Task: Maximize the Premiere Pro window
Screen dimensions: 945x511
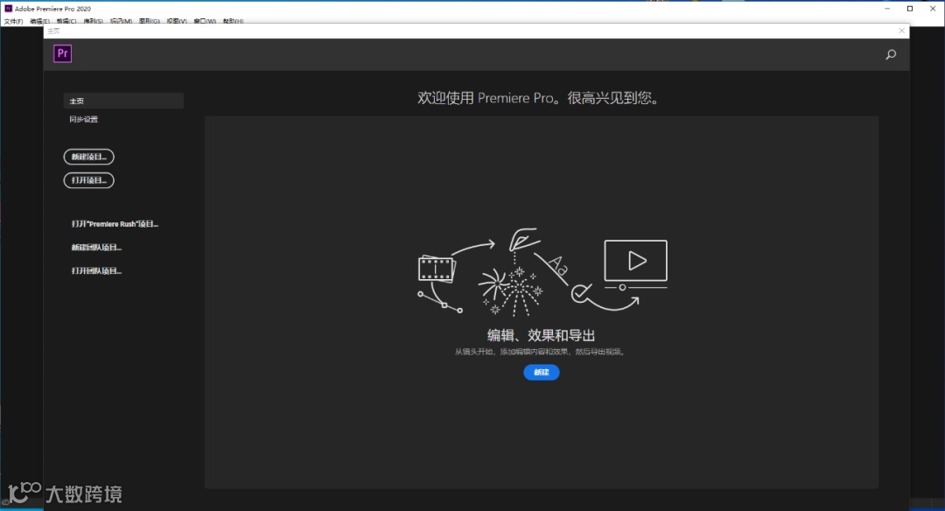Action: click(910, 9)
